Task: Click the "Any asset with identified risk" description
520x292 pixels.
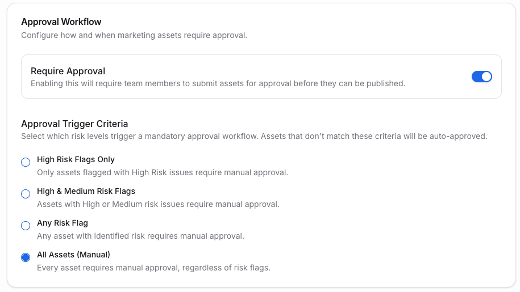Action: 140,236
